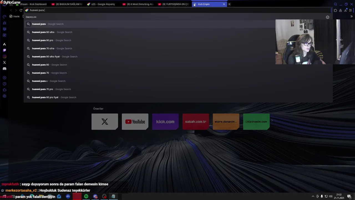The width and height of the screenshot is (355, 200).
Task: Open the taskbar clock showing 21:22
Action: (339, 196)
